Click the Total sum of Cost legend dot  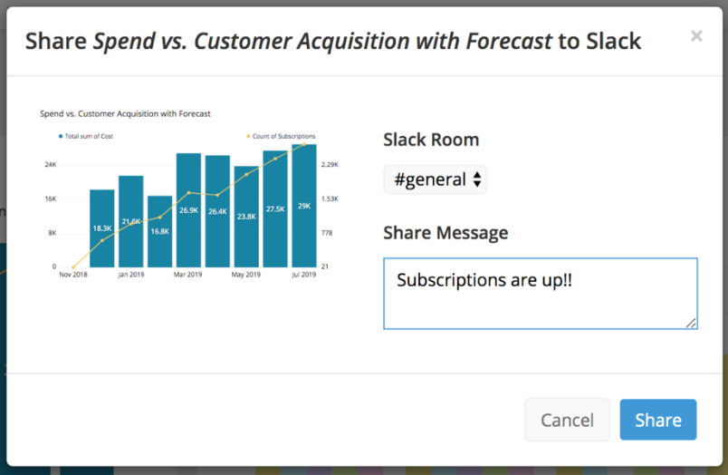click(61, 136)
